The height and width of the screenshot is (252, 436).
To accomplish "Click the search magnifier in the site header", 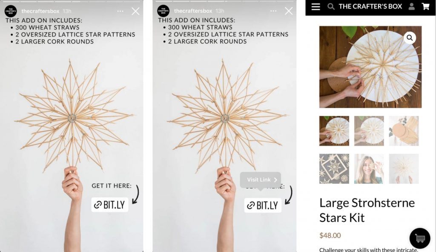I will click(x=330, y=7).
